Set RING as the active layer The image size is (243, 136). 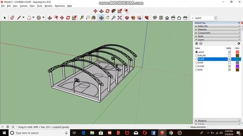197,70
